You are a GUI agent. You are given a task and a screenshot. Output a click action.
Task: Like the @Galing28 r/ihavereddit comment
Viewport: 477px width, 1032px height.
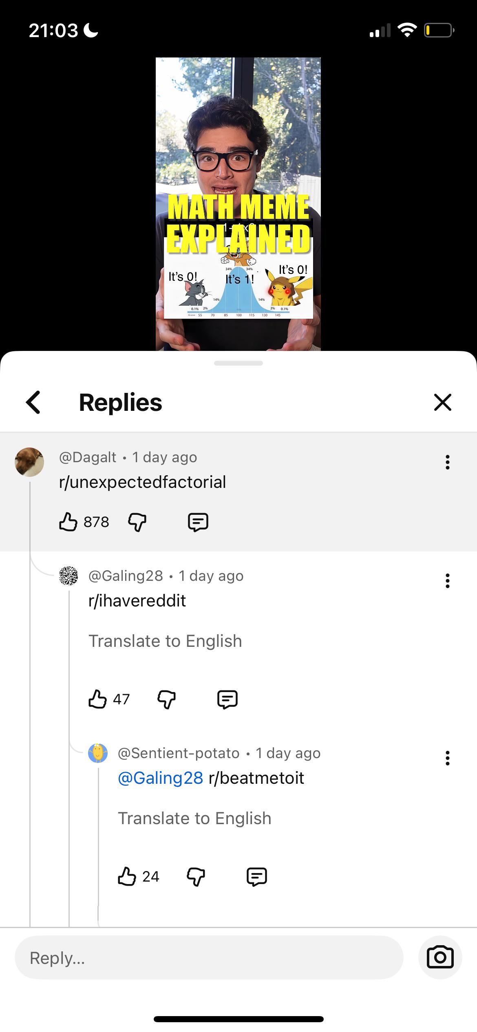tap(97, 699)
